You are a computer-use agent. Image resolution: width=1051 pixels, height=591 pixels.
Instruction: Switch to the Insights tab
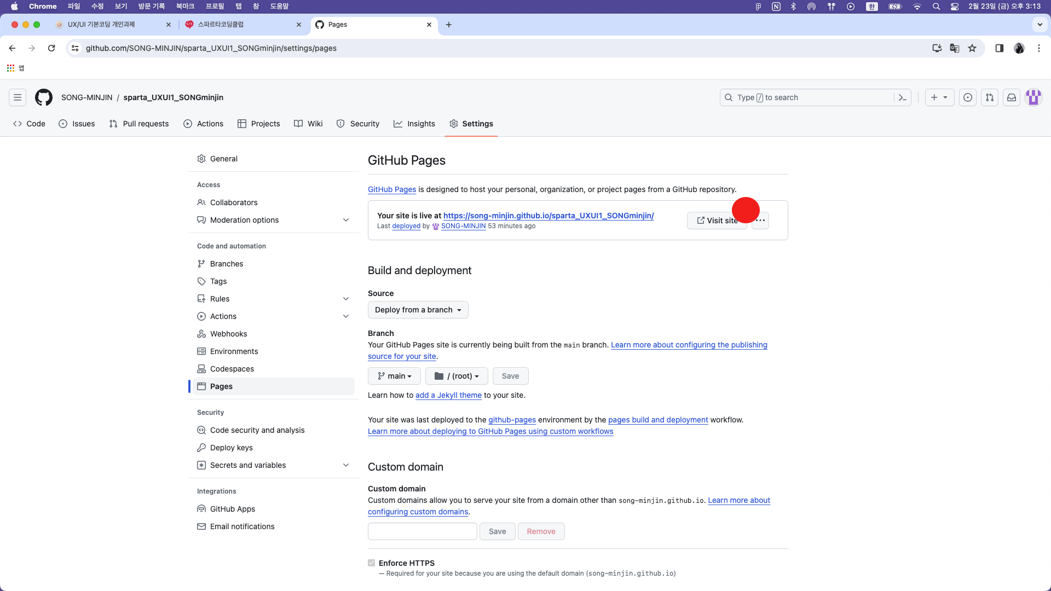(414, 124)
